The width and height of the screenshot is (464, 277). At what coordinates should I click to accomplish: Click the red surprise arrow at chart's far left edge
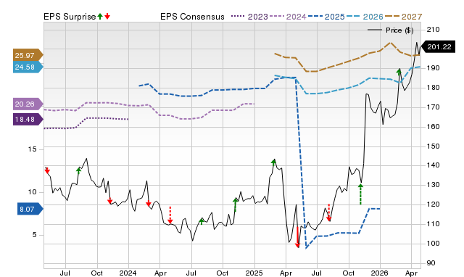coord(47,170)
